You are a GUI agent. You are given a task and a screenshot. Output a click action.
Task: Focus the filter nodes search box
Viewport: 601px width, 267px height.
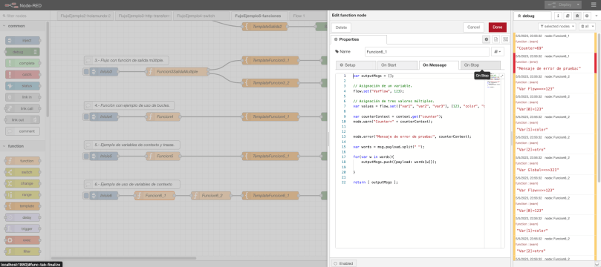(x=25, y=16)
